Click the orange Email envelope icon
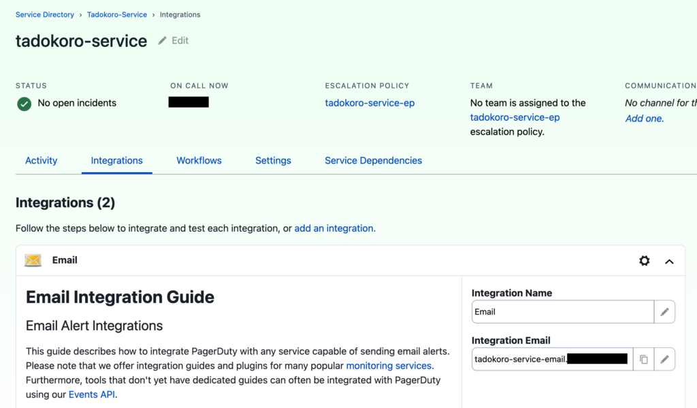 pos(33,260)
